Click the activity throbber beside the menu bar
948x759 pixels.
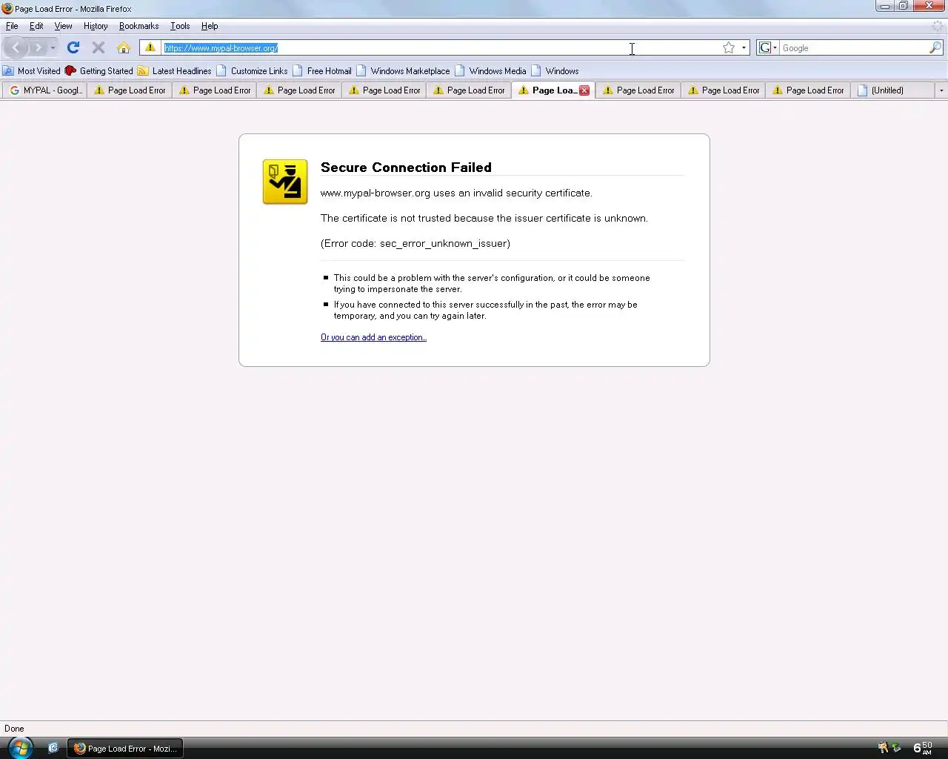click(938, 26)
